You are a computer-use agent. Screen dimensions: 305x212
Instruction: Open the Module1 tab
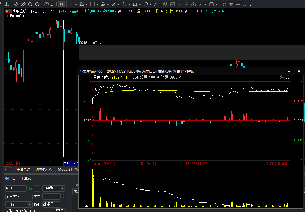click(67, 169)
